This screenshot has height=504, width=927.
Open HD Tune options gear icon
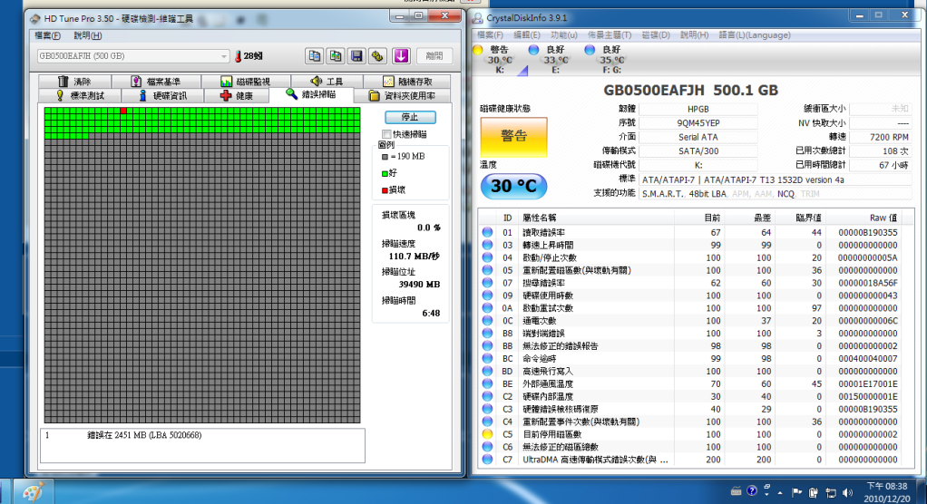click(377, 56)
